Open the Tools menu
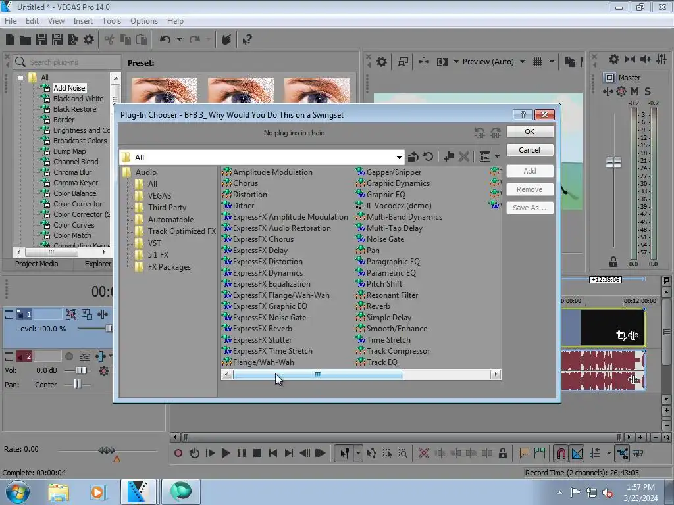This screenshot has height=505, width=674. click(x=111, y=20)
